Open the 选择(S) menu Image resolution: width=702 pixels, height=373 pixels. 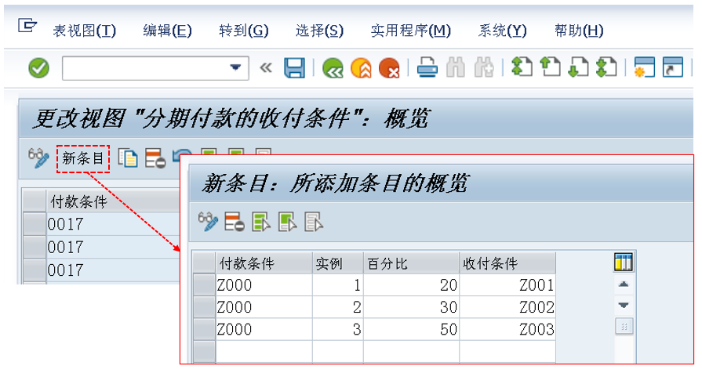(320, 31)
